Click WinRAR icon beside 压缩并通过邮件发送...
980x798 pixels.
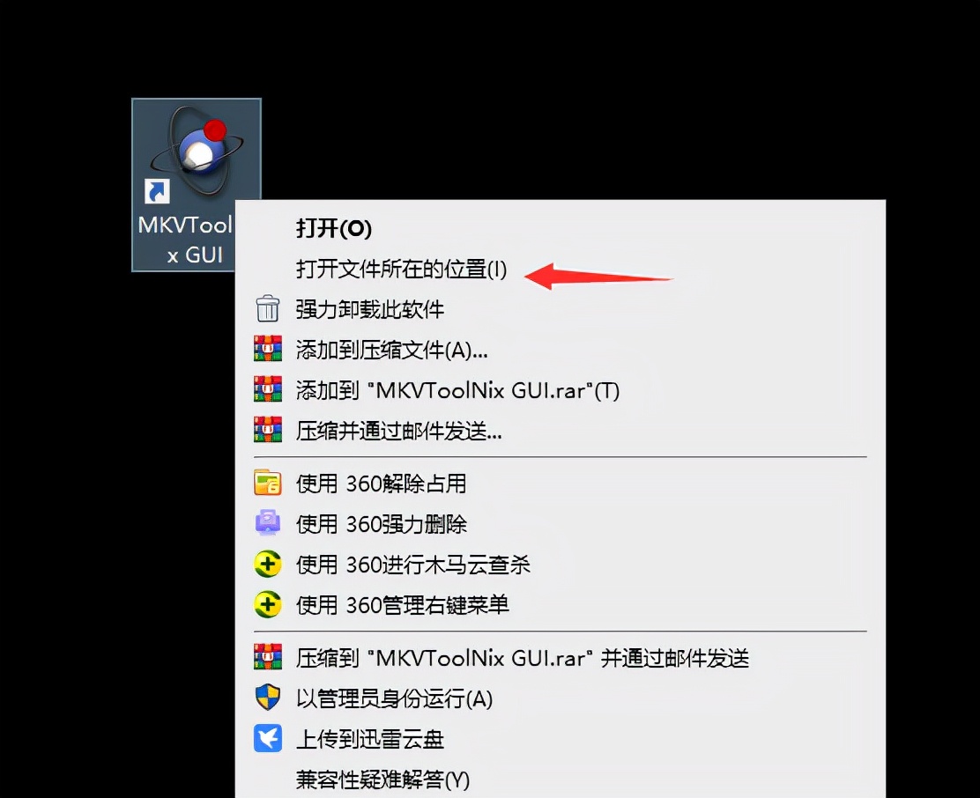[268, 430]
